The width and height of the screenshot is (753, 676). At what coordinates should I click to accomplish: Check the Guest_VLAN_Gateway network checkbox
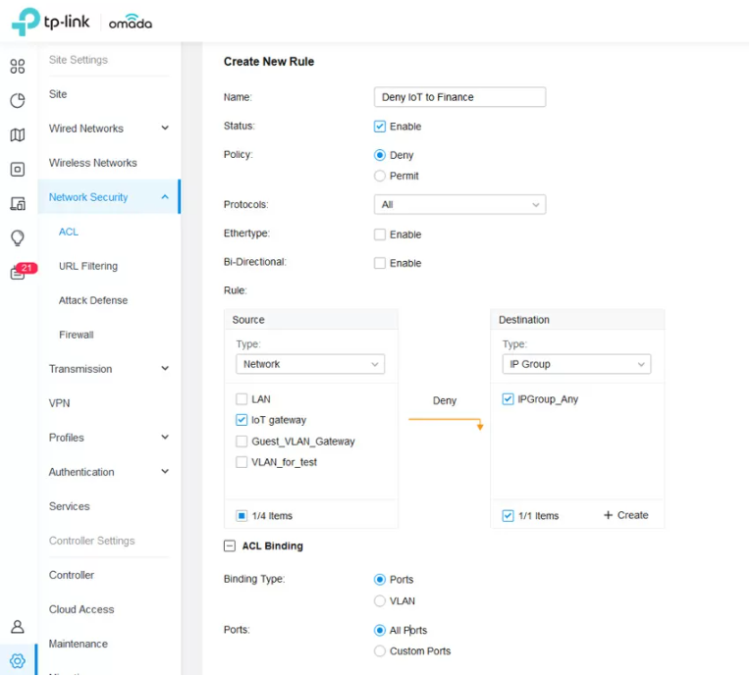tap(242, 442)
